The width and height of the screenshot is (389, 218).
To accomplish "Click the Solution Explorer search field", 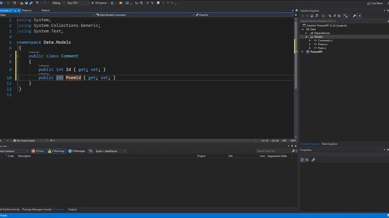I will [x=343, y=21].
